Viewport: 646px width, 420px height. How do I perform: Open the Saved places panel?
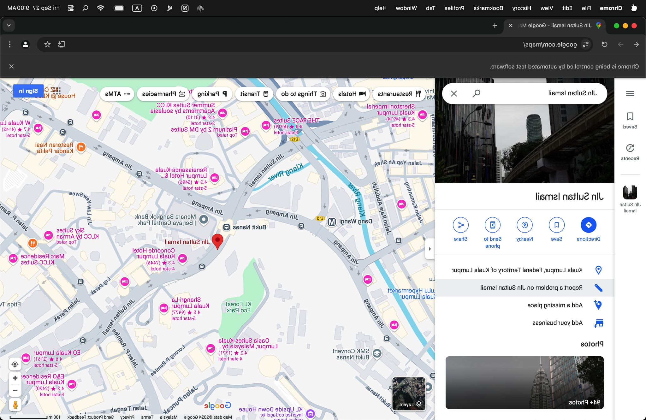pos(630,121)
